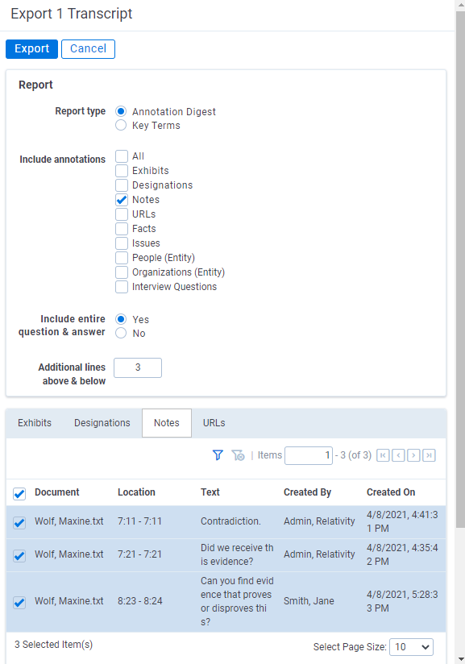This screenshot has width=465, height=664.
Task: Choose Yes for entire question & answer
Action: point(121,319)
